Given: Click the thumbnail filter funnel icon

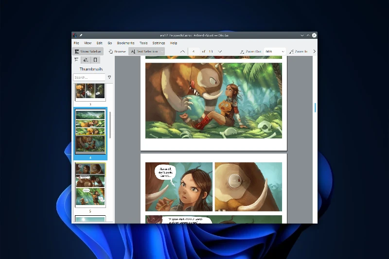Looking at the screenshot, I should tap(109, 77).
